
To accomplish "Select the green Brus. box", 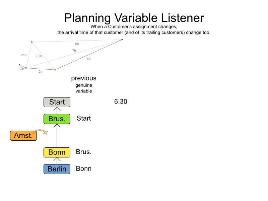I will pyautogui.click(x=57, y=119).
